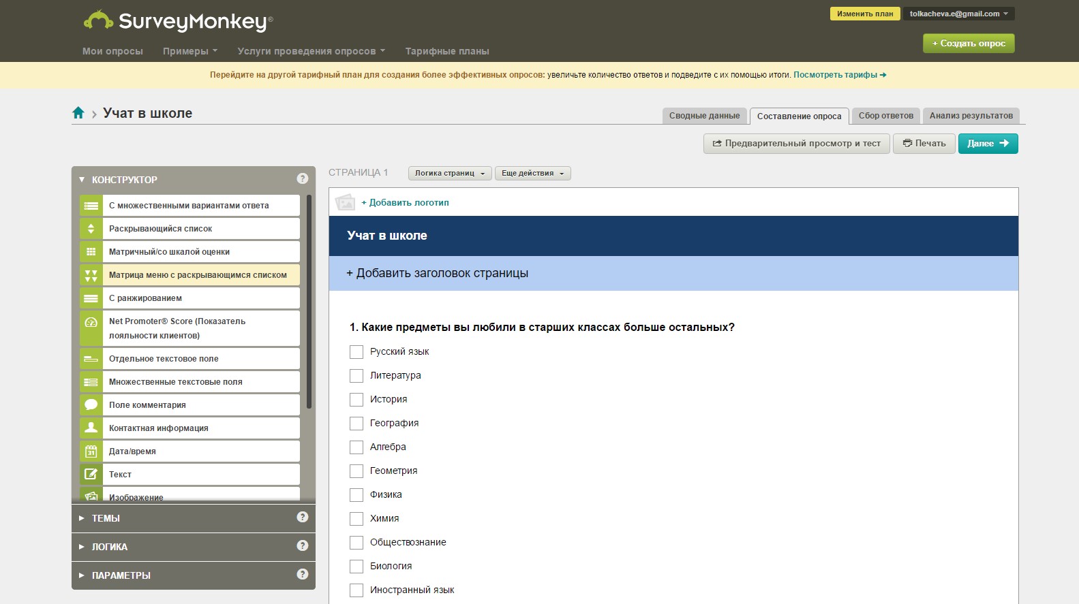Screen dimensions: 1079x604
Task: Check the Иностранный язык checkbox
Action: [356, 590]
